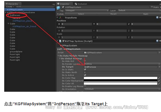Viewport: 161px width, 112px height.
Task: Collapse Its Global Settings foldout
Action: point(60,59)
